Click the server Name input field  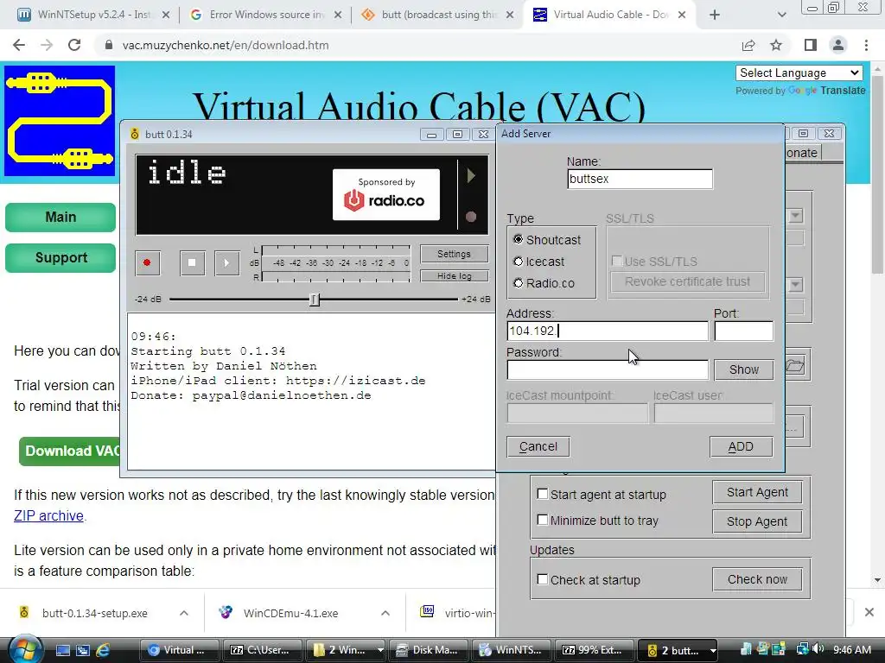click(x=640, y=179)
